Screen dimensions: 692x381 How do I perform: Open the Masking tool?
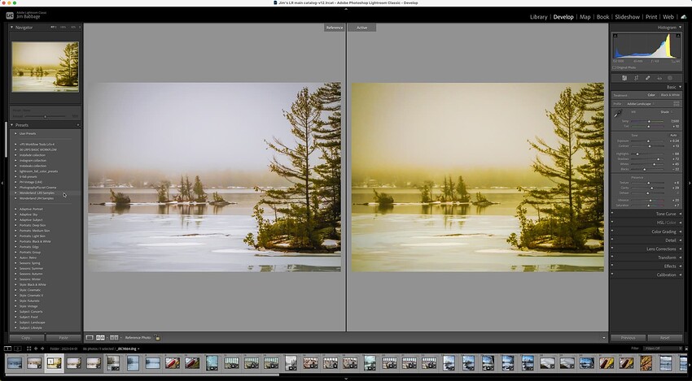point(670,78)
